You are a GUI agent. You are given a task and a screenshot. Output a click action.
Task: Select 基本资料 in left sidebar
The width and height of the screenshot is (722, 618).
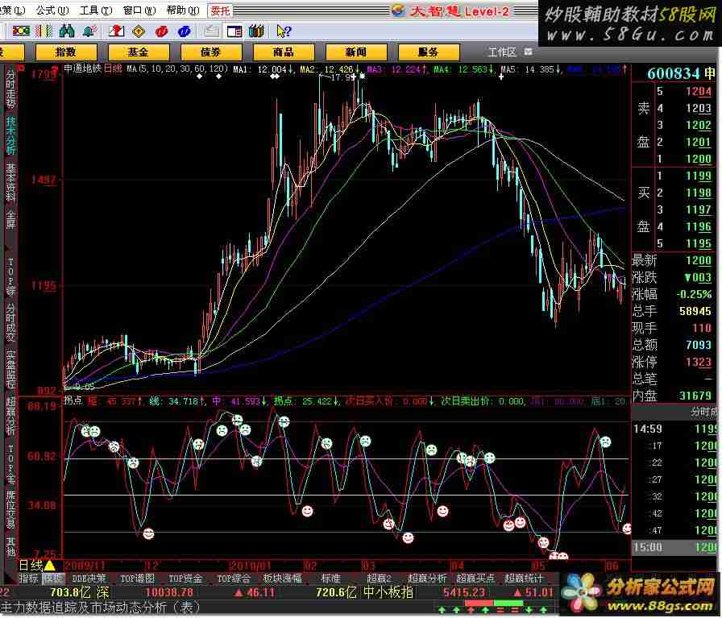coord(10,183)
